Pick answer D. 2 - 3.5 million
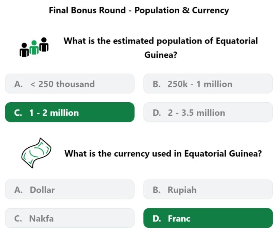The height and width of the screenshot is (234, 279). [x=208, y=112]
